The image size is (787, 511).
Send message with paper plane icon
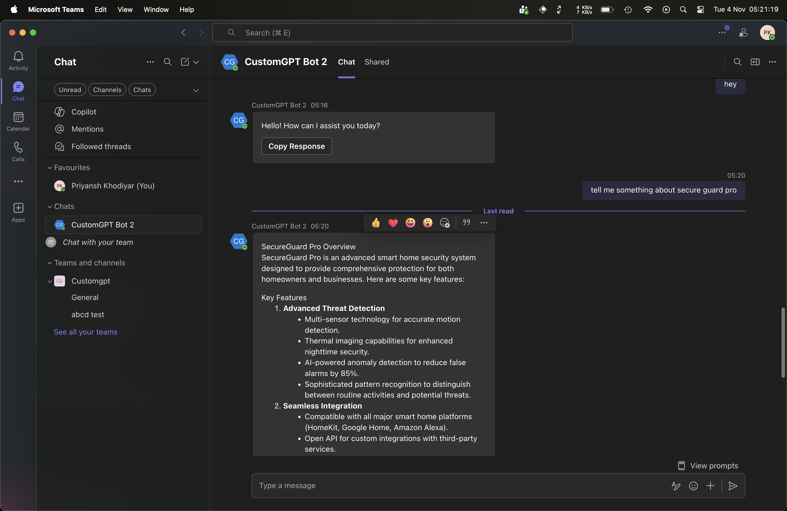point(733,486)
